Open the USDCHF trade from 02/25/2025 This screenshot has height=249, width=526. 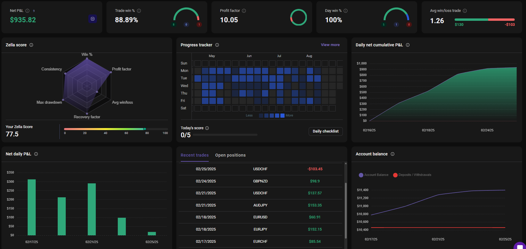260,169
